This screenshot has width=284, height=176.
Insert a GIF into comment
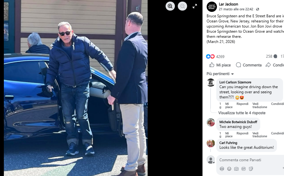244,169
